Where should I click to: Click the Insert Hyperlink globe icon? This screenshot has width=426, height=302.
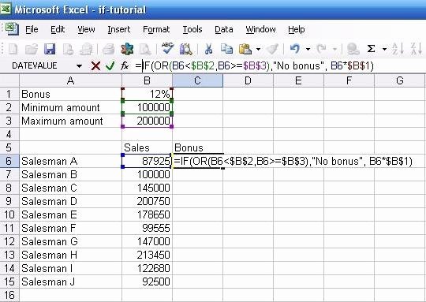(353, 49)
